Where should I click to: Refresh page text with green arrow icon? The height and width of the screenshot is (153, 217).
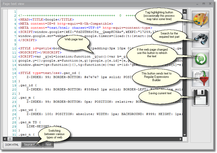click(201, 59)
